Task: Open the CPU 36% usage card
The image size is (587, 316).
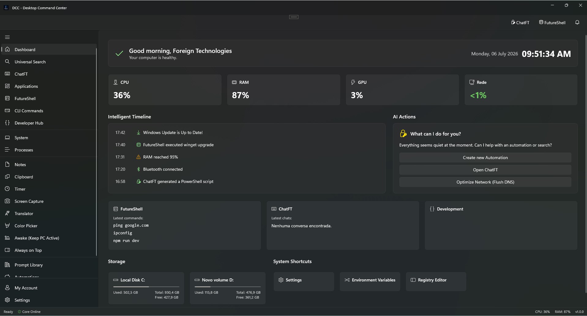Action: [x=165, y=90]
